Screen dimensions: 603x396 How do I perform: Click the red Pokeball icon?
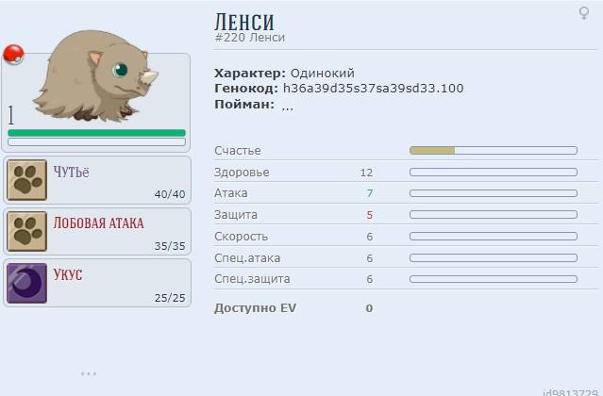pos(13,55)
